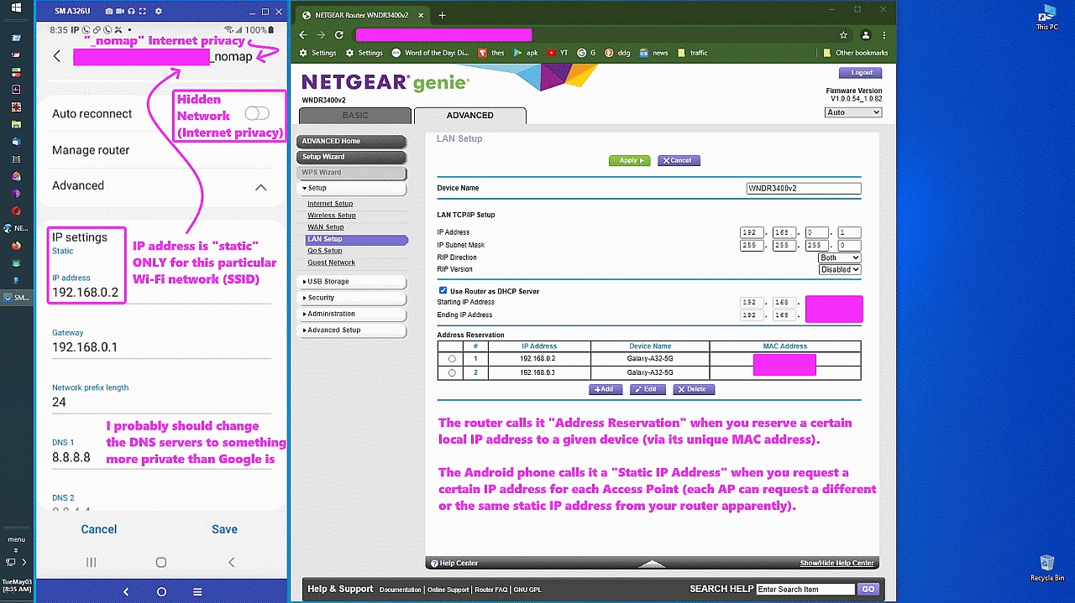Image resolution: width=1075 pixels, height=603 pixels.
Task: Open the ddg bookmark
Action: pos(617,53)
